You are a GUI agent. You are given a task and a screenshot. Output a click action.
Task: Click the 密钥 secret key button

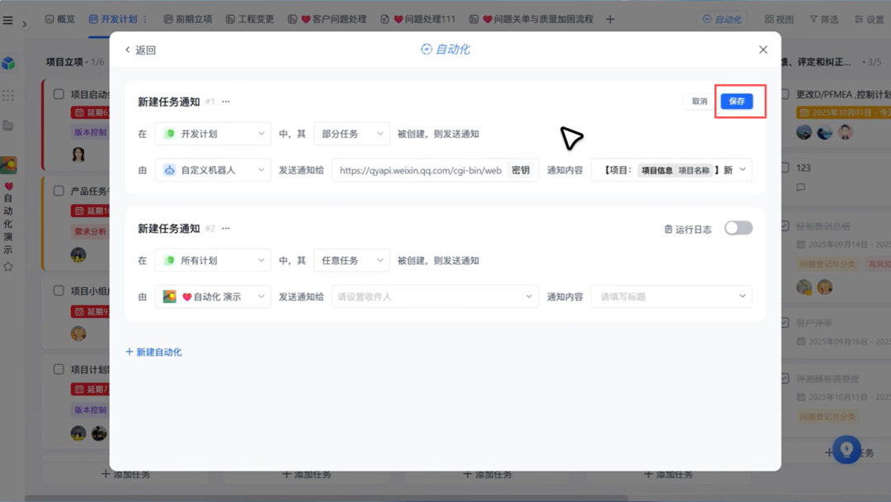(521, 170)
